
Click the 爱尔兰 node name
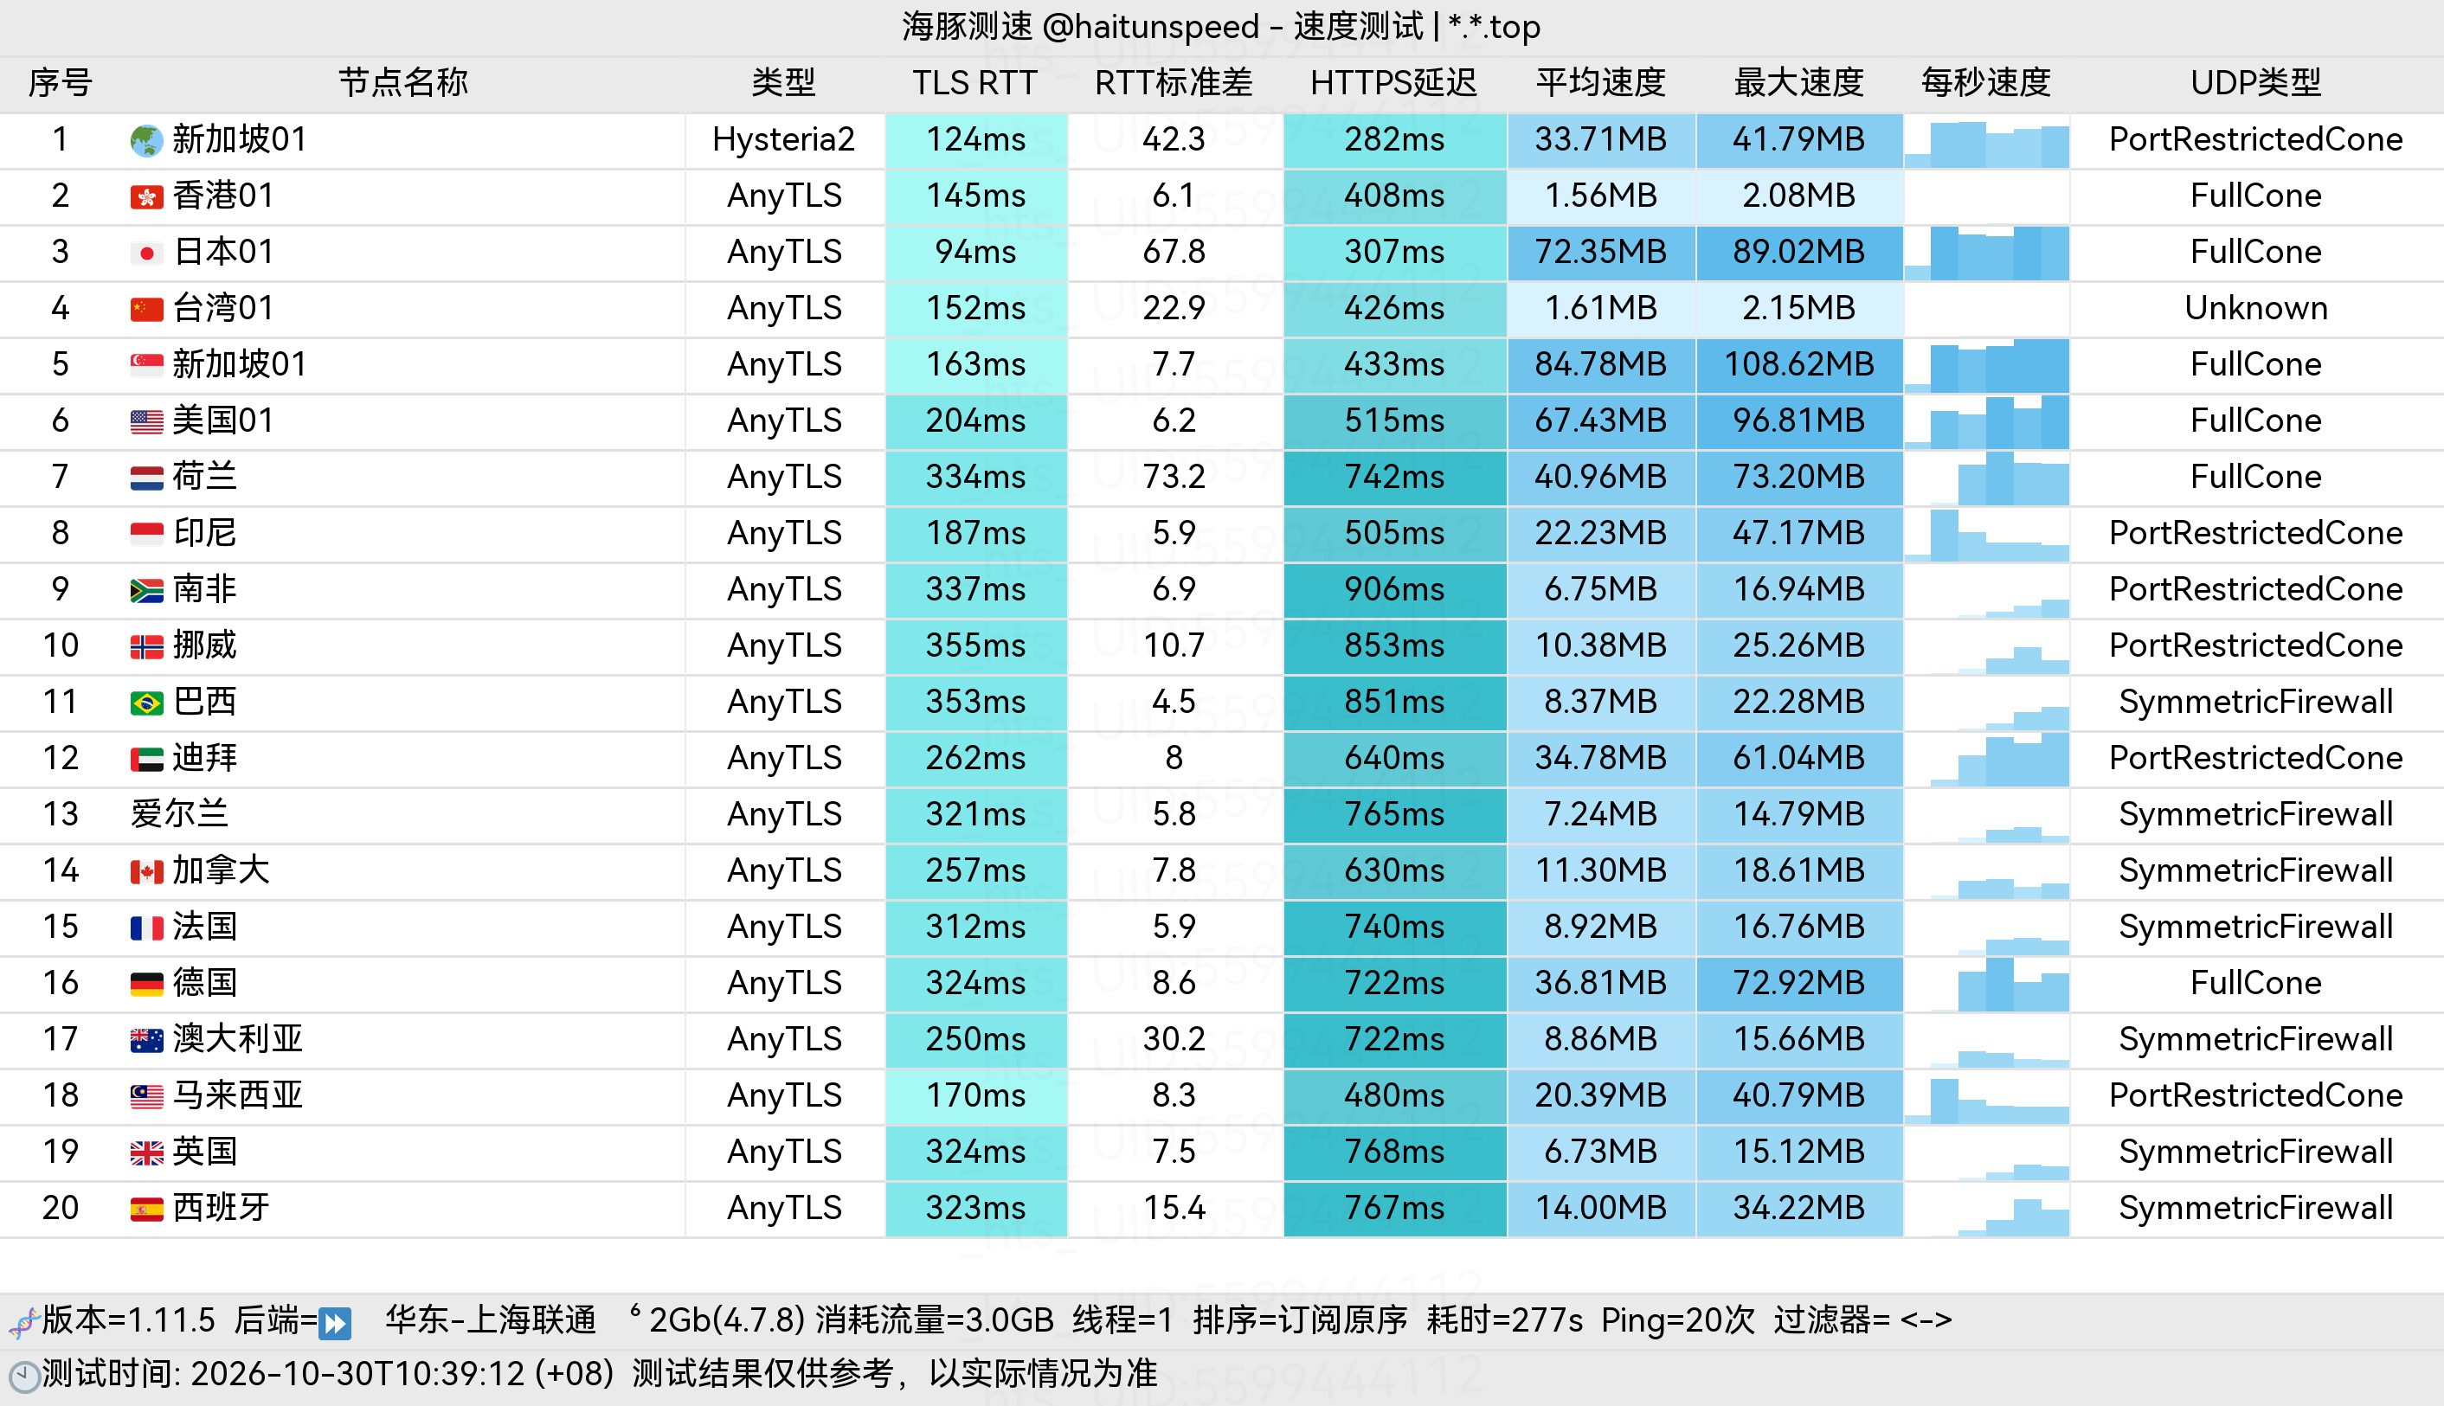[x=180, y=814]
